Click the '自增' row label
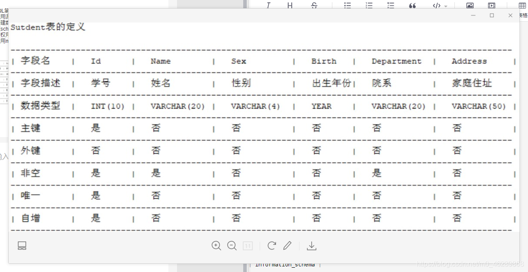 (x=31, y=218)
